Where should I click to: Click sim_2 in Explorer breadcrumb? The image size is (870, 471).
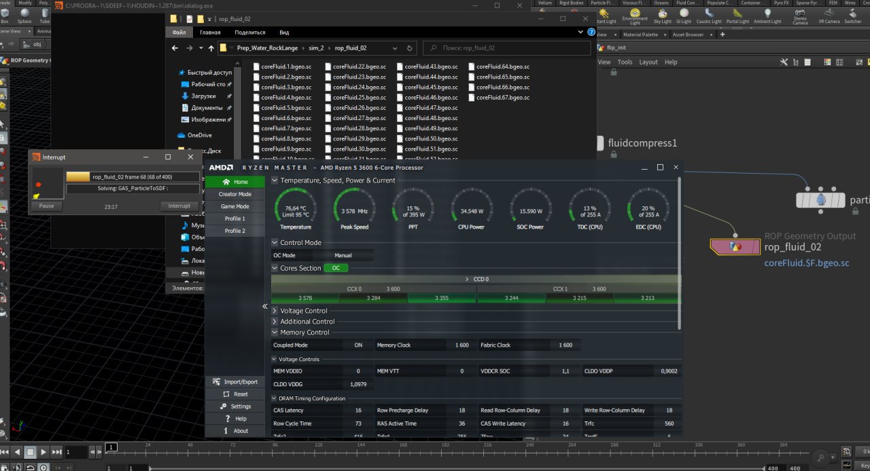point(316,48)
